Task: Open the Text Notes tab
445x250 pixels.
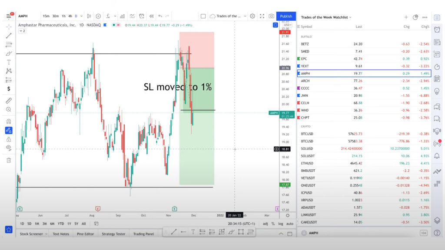Action: (x=61, y=234)
